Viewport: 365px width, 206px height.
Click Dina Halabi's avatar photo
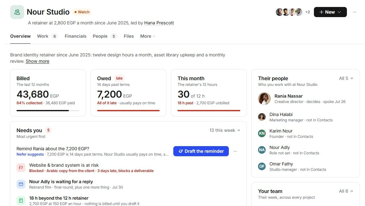[x=262, y=117]
